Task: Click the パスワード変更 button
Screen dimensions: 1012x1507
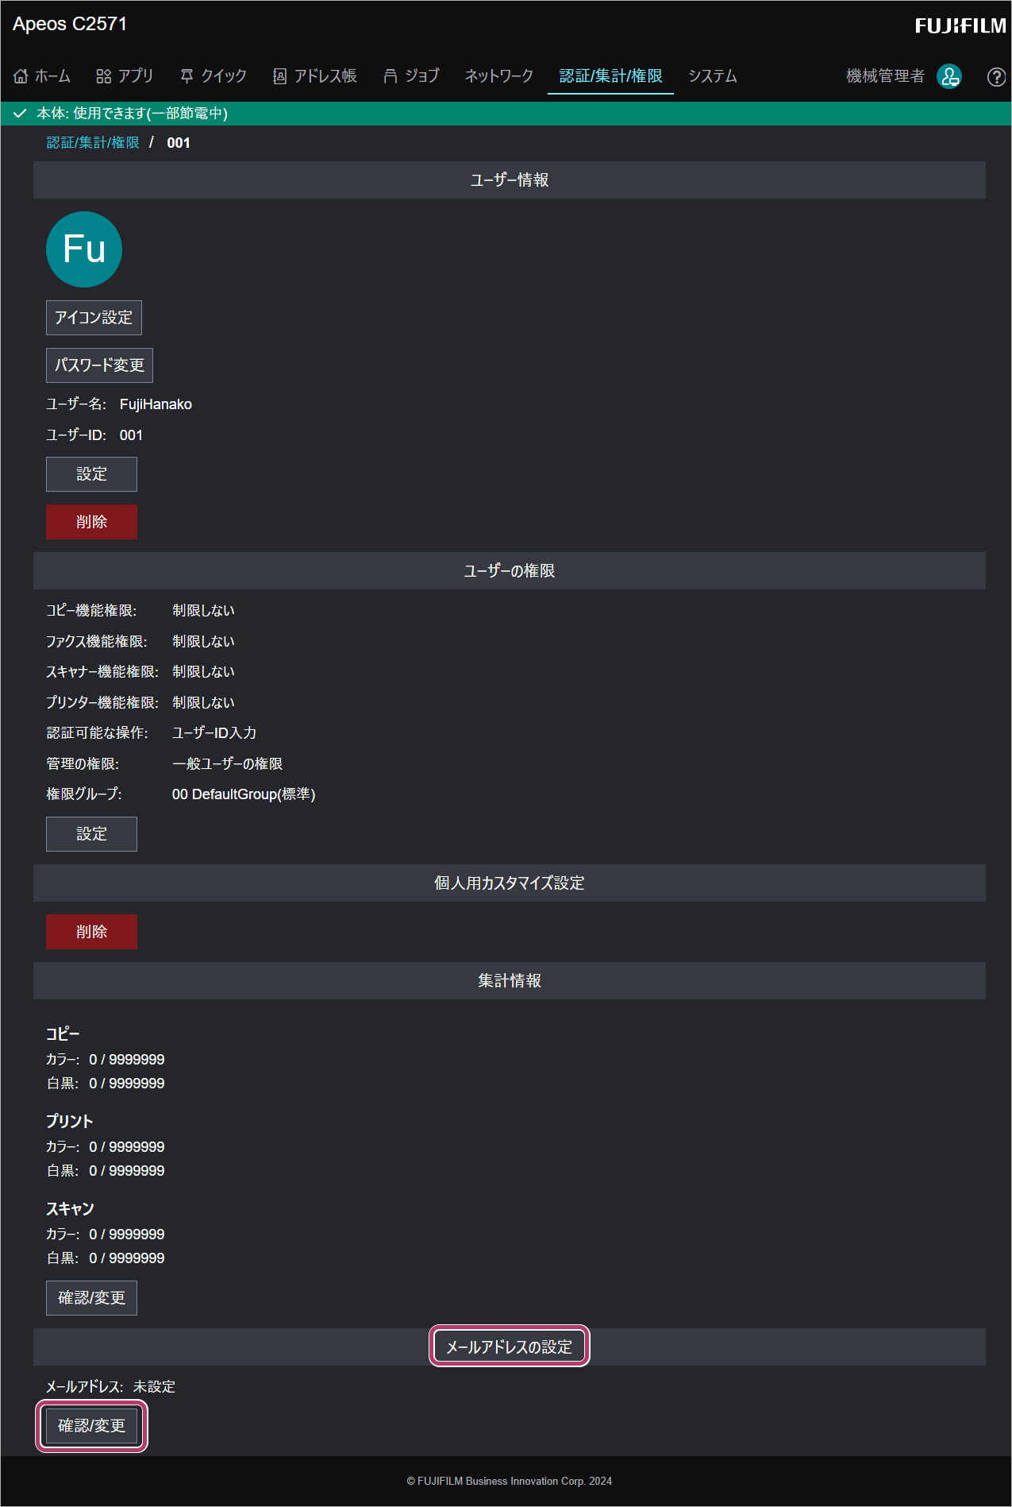Action: 99,365
